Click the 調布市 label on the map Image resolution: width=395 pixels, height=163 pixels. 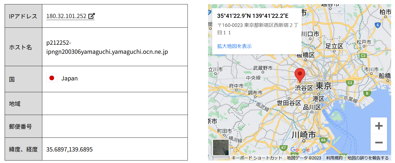255,92
